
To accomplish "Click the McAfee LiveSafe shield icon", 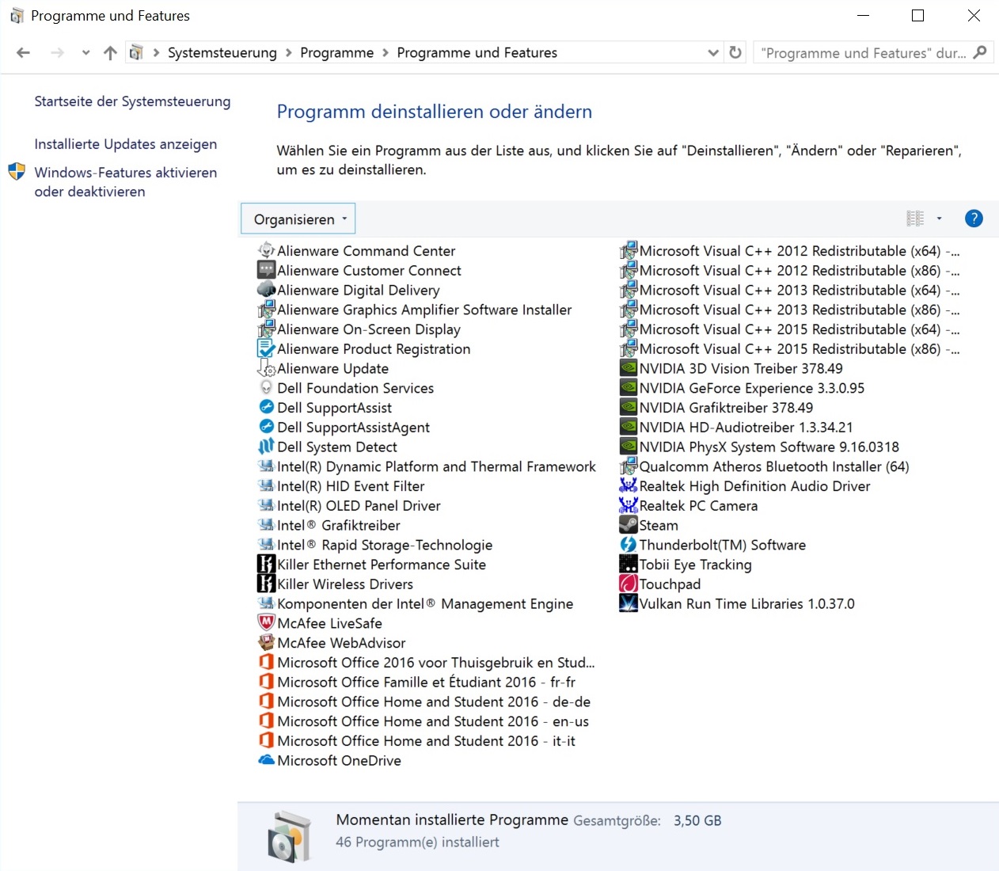I will pyautogui.click(x=267, y=623).
